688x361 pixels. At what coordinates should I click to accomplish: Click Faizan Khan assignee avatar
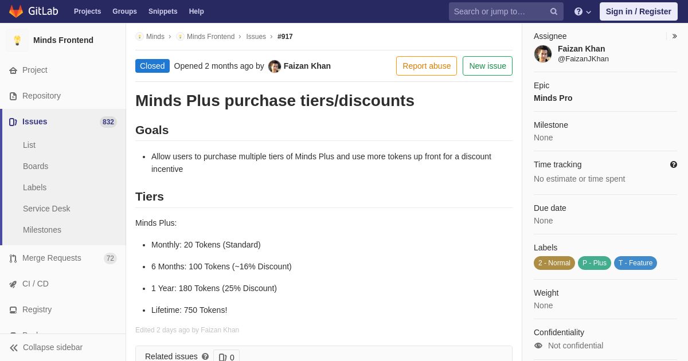543,54
